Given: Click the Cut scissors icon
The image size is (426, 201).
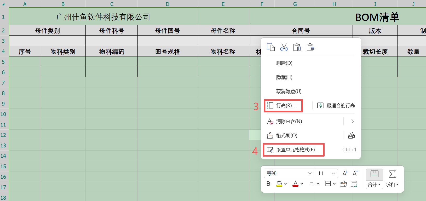Looking at the screenshot, I should click(x=284, y=47).
